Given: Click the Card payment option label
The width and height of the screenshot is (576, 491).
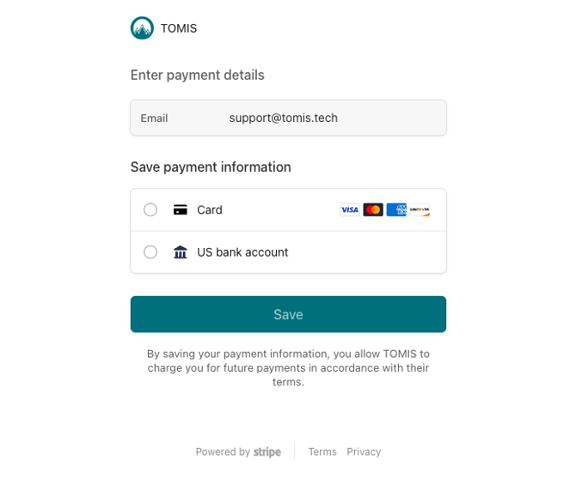Looking at the screenshot, I should click(x=210, y=209).
